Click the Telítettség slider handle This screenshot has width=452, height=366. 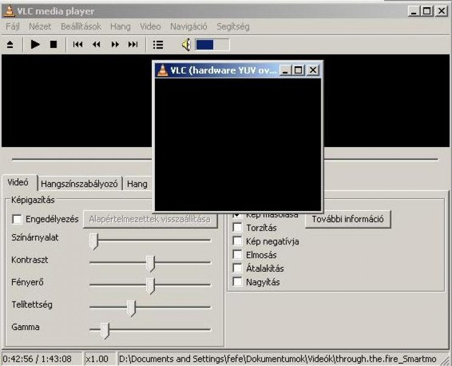point(131,308)
